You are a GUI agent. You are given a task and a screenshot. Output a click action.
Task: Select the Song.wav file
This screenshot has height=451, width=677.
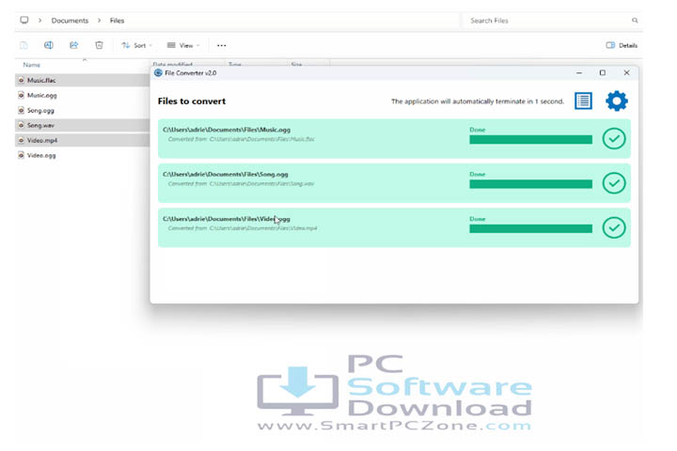tap(82, 125)
